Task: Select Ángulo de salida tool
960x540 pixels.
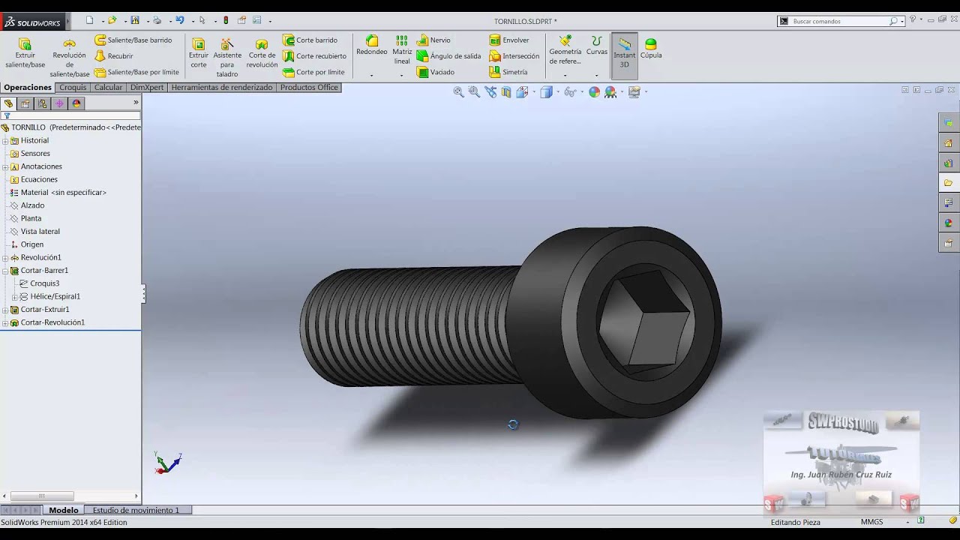Action: point(449,56)
